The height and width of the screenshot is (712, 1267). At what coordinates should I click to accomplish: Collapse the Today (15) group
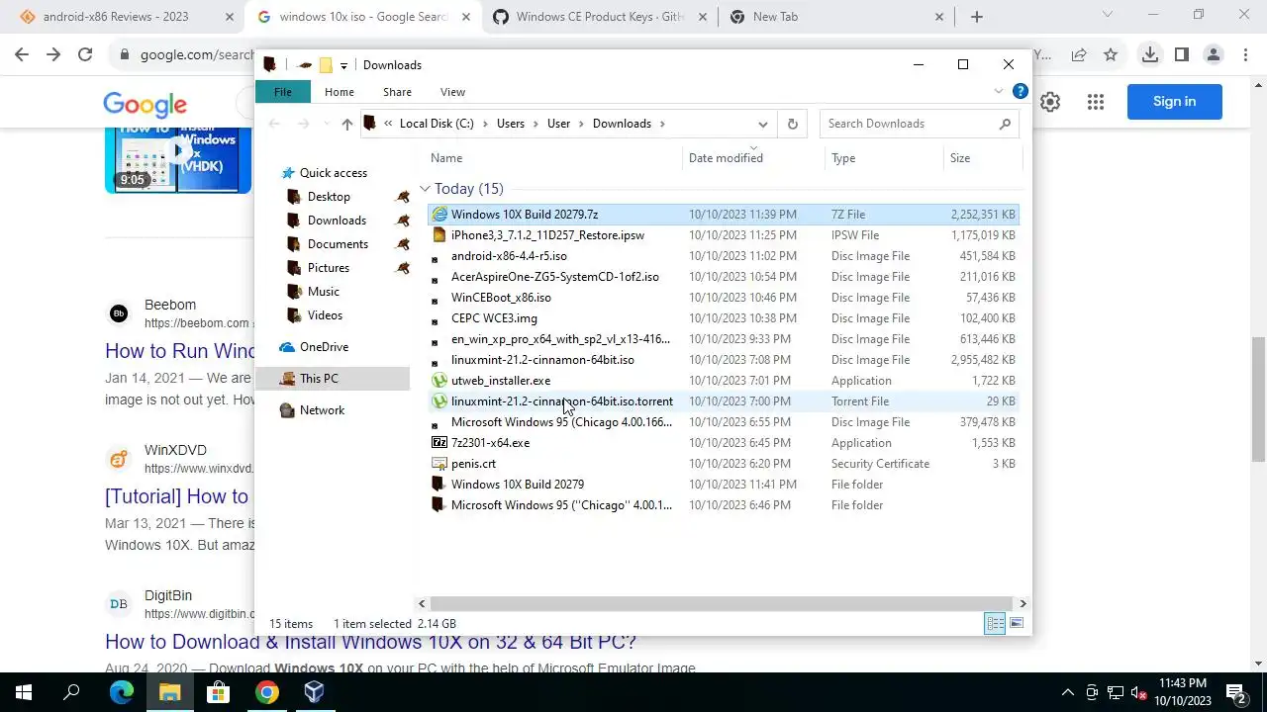coord(425,189)
